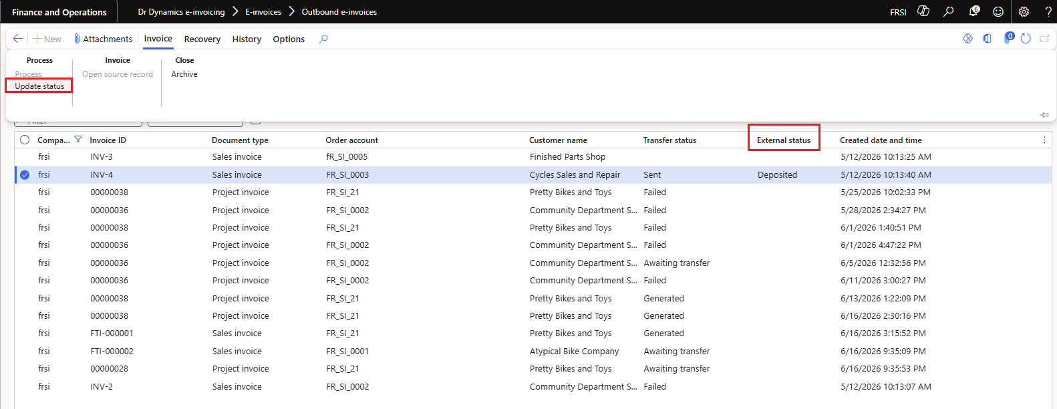Open invoice FTI-000002
This screenshot has height=409, width=1057.
coord(112,351)
